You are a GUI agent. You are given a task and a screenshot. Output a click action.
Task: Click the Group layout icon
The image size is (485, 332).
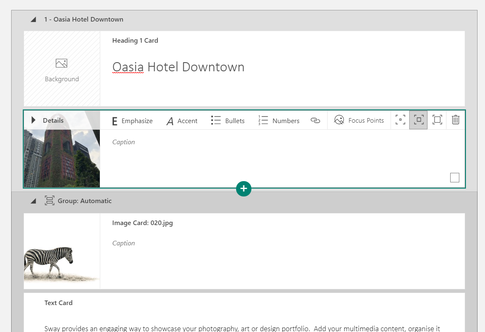[49, 201]
